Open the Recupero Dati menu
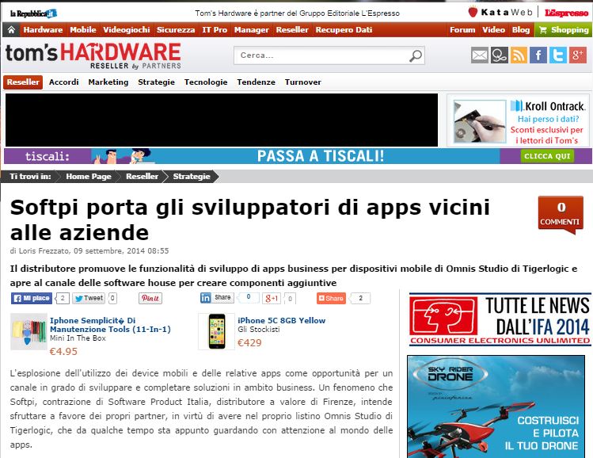593x458 pixels. (x=344, y=30)
